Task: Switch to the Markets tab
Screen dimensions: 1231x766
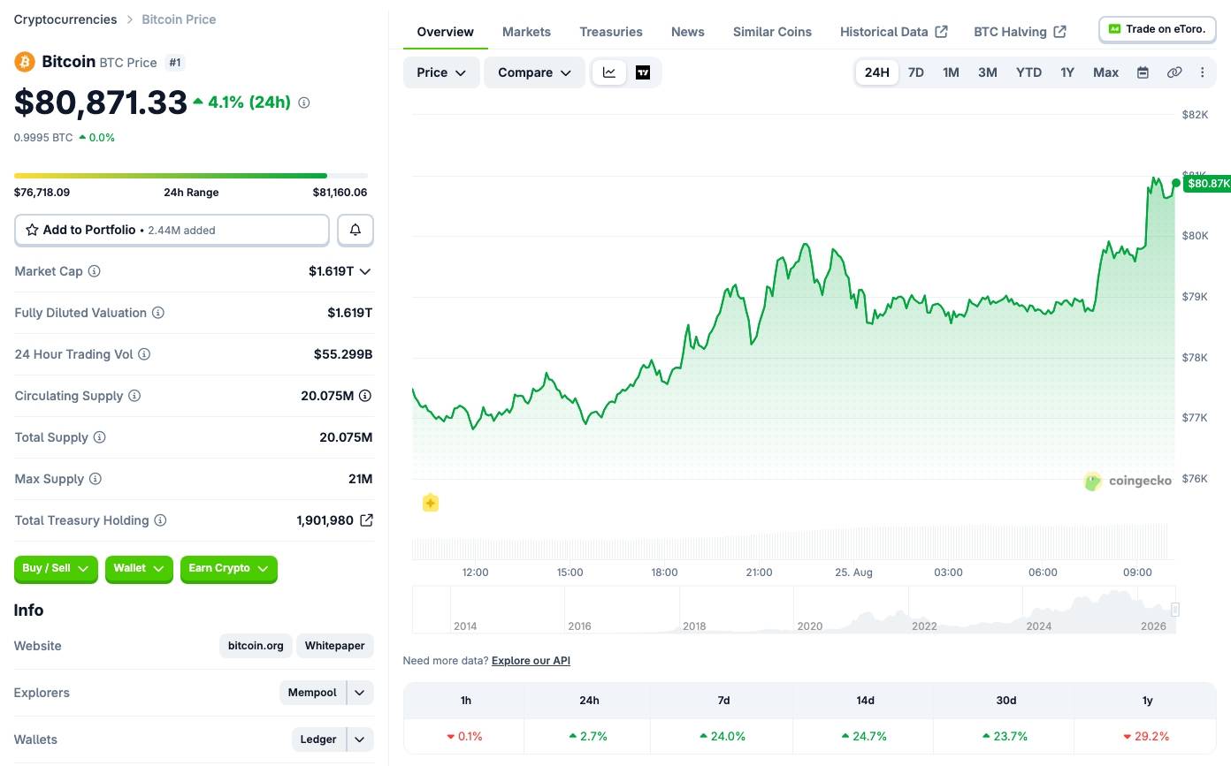Action: point(526,32)
